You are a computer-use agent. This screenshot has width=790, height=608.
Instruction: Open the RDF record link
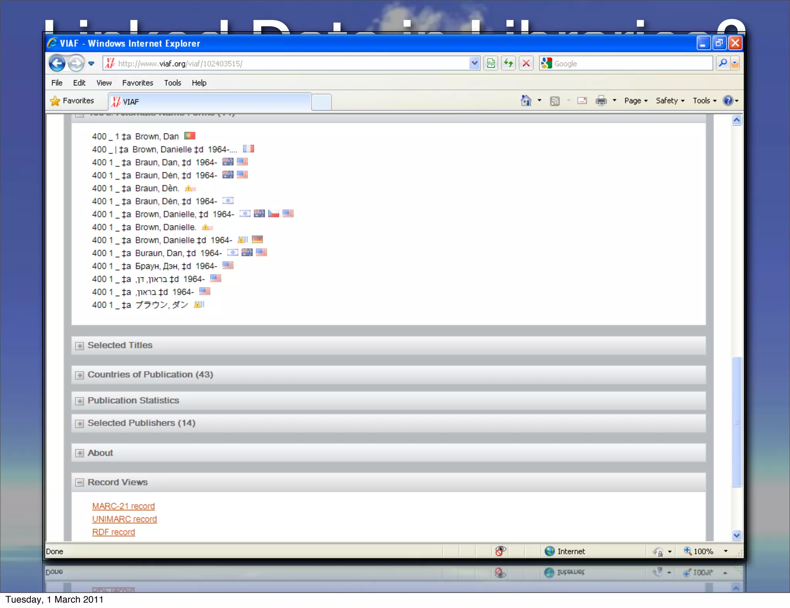click(x=113, y=532)
